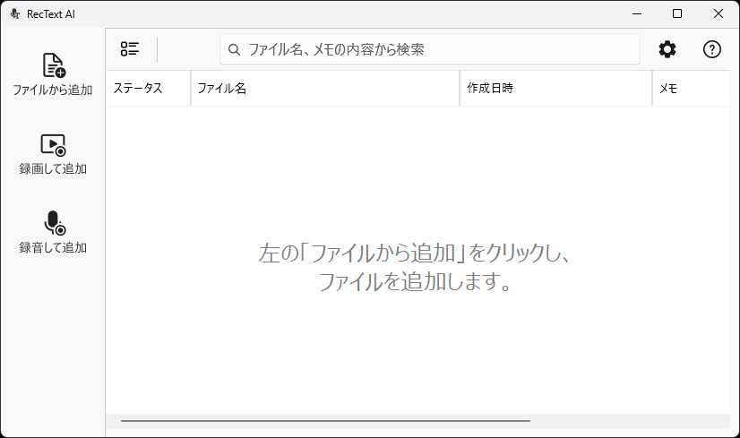Click the add-from-file document icon

pos(53,65)
